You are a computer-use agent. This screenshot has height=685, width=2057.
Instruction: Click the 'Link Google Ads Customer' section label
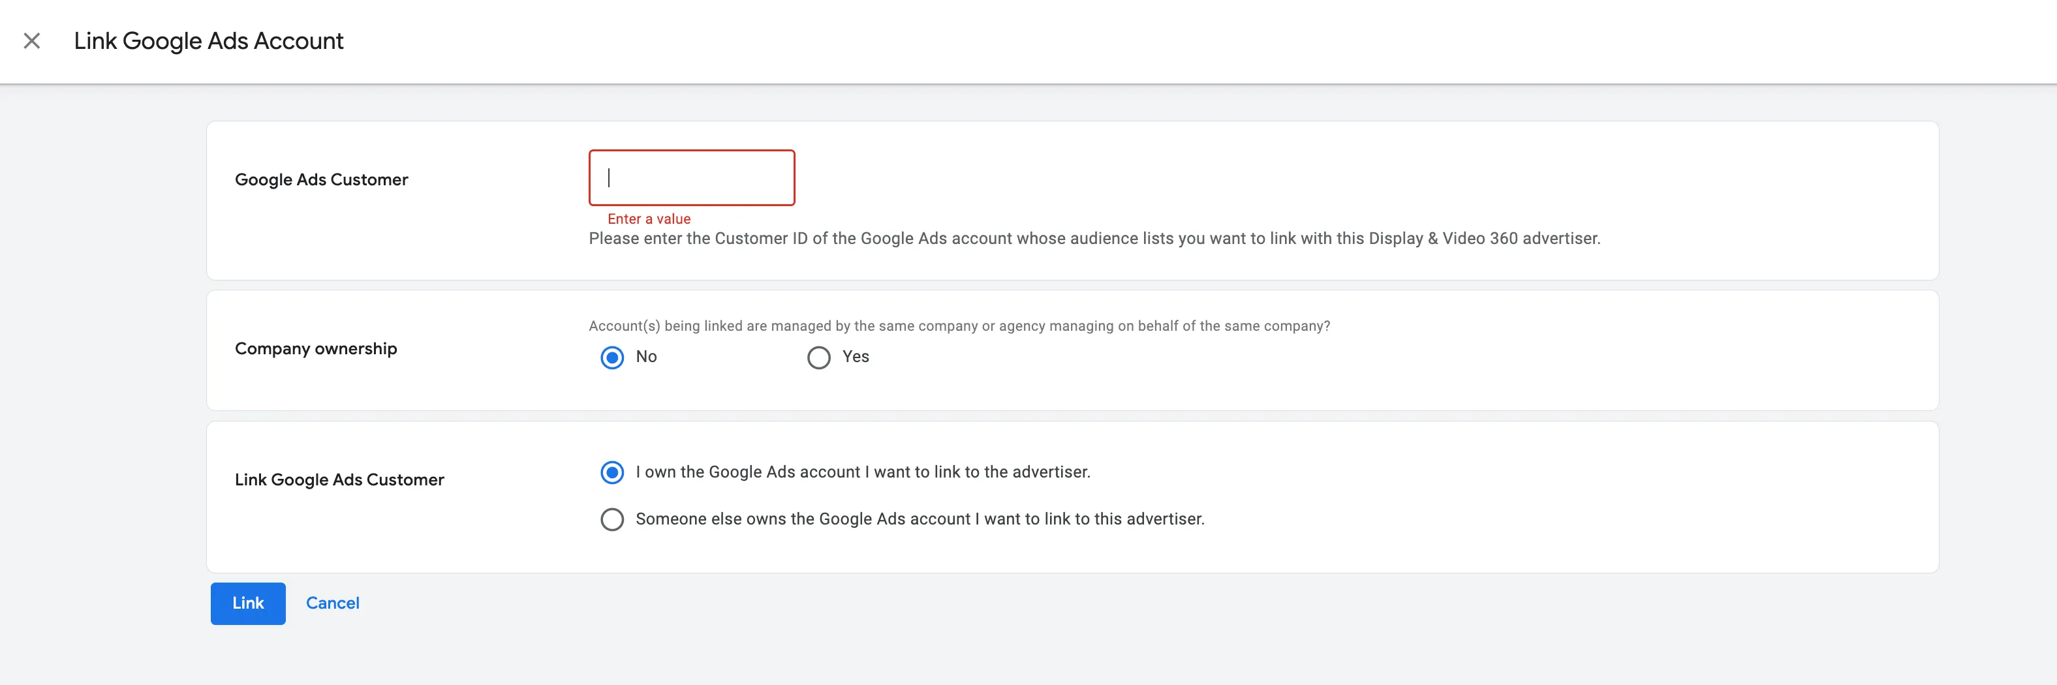click(339, 479)
